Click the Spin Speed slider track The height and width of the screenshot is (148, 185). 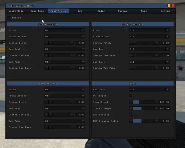pyautogui.click(x=144, y=102)
